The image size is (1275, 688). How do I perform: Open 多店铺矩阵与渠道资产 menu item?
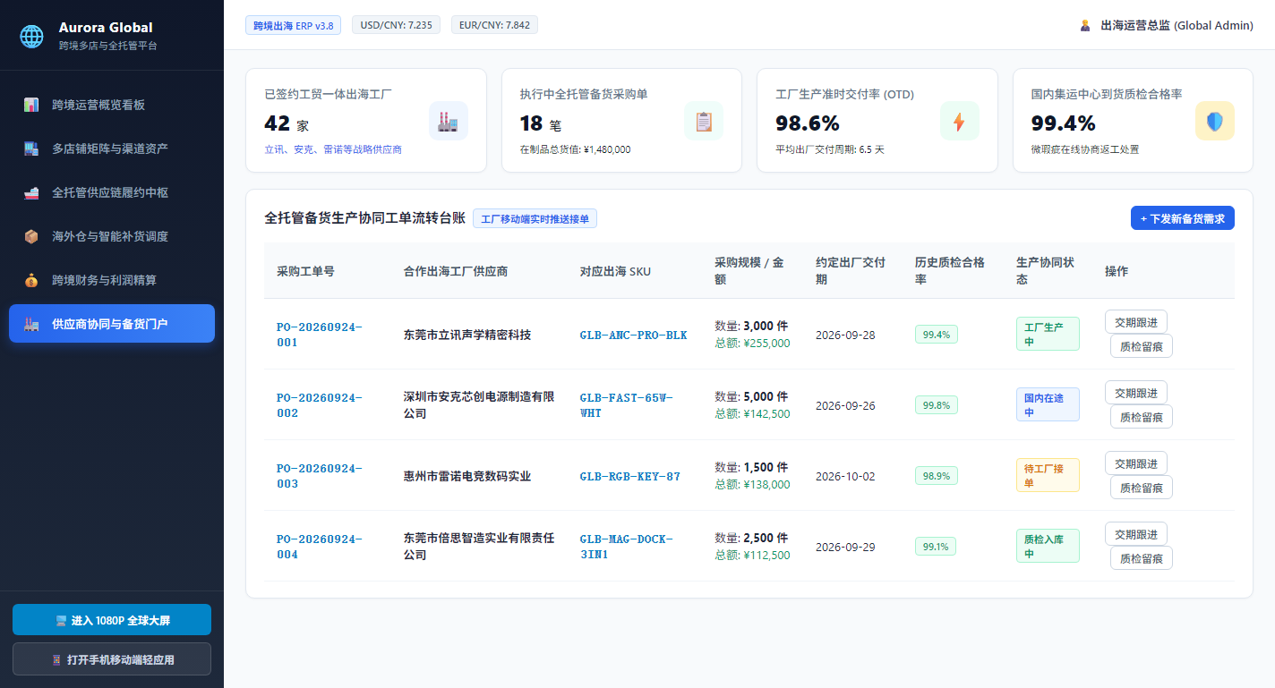112,149
